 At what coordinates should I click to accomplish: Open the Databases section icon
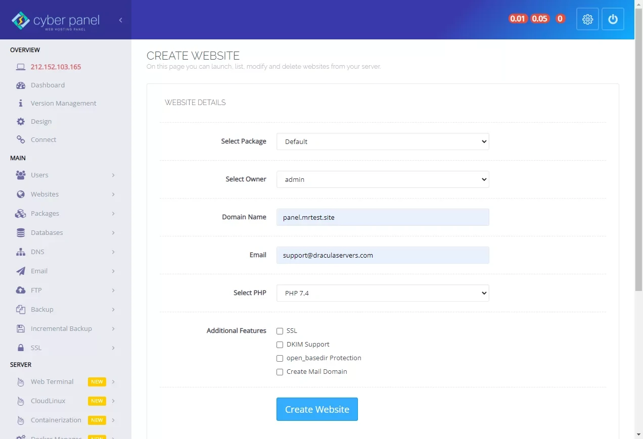tap(21, 232)
